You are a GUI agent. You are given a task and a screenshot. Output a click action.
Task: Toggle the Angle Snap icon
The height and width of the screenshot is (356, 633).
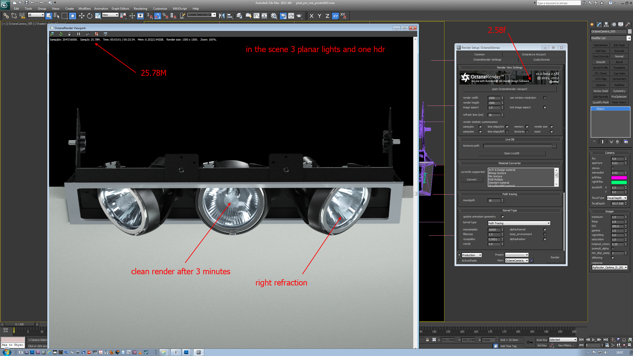[x=158, y=16]
